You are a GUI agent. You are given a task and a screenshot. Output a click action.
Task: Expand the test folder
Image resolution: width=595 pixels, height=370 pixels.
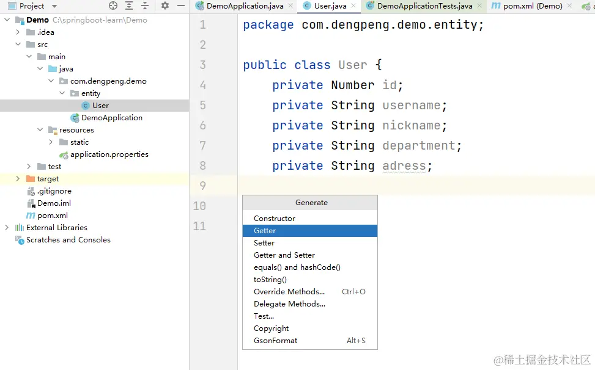click(x=29, y=166)
